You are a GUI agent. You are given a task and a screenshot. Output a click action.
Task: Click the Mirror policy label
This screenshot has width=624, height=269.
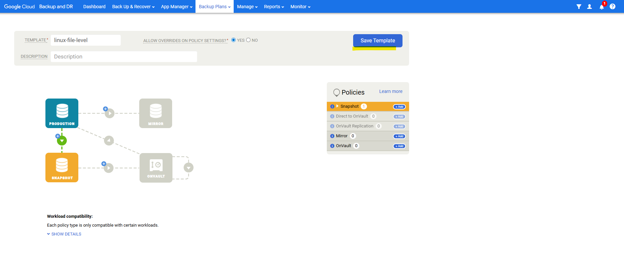click(342, 136)
